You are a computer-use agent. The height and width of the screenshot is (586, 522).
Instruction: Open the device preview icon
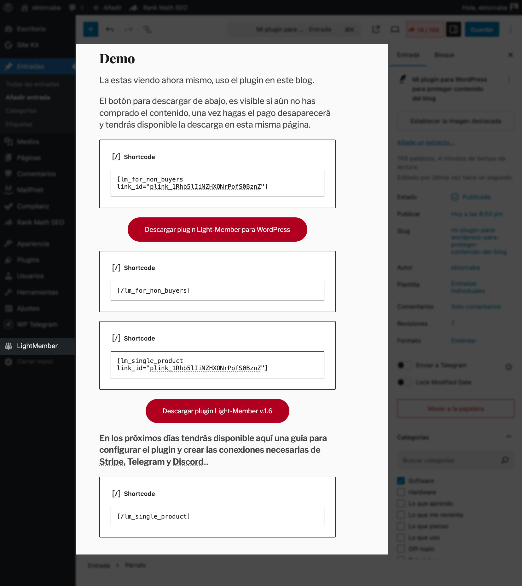[x=395, y=30]
